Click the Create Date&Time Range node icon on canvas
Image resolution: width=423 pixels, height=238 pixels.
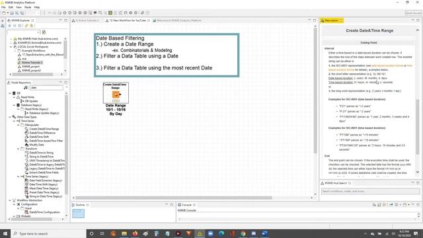[x=116, y=95]
